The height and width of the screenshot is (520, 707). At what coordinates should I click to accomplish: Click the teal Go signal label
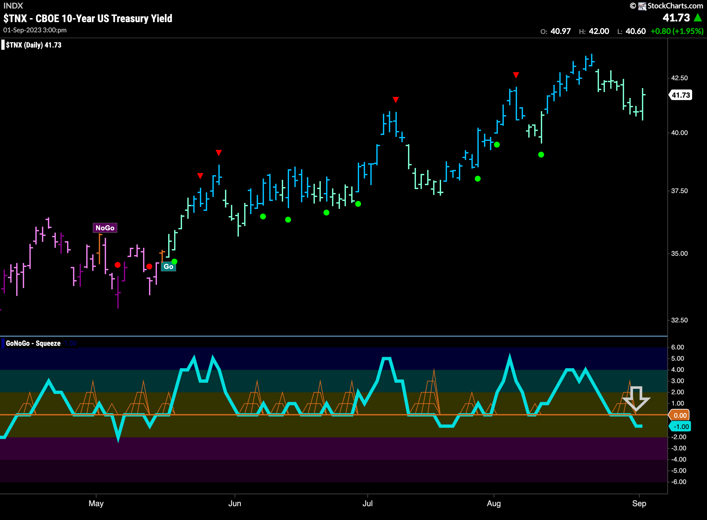[x=168, y=266]
